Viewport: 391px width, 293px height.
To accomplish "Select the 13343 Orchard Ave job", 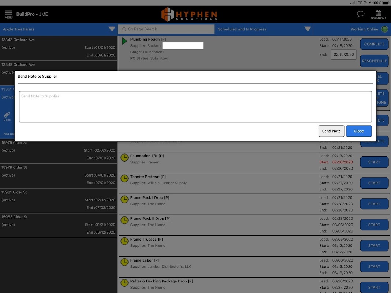I will point(59,48).
